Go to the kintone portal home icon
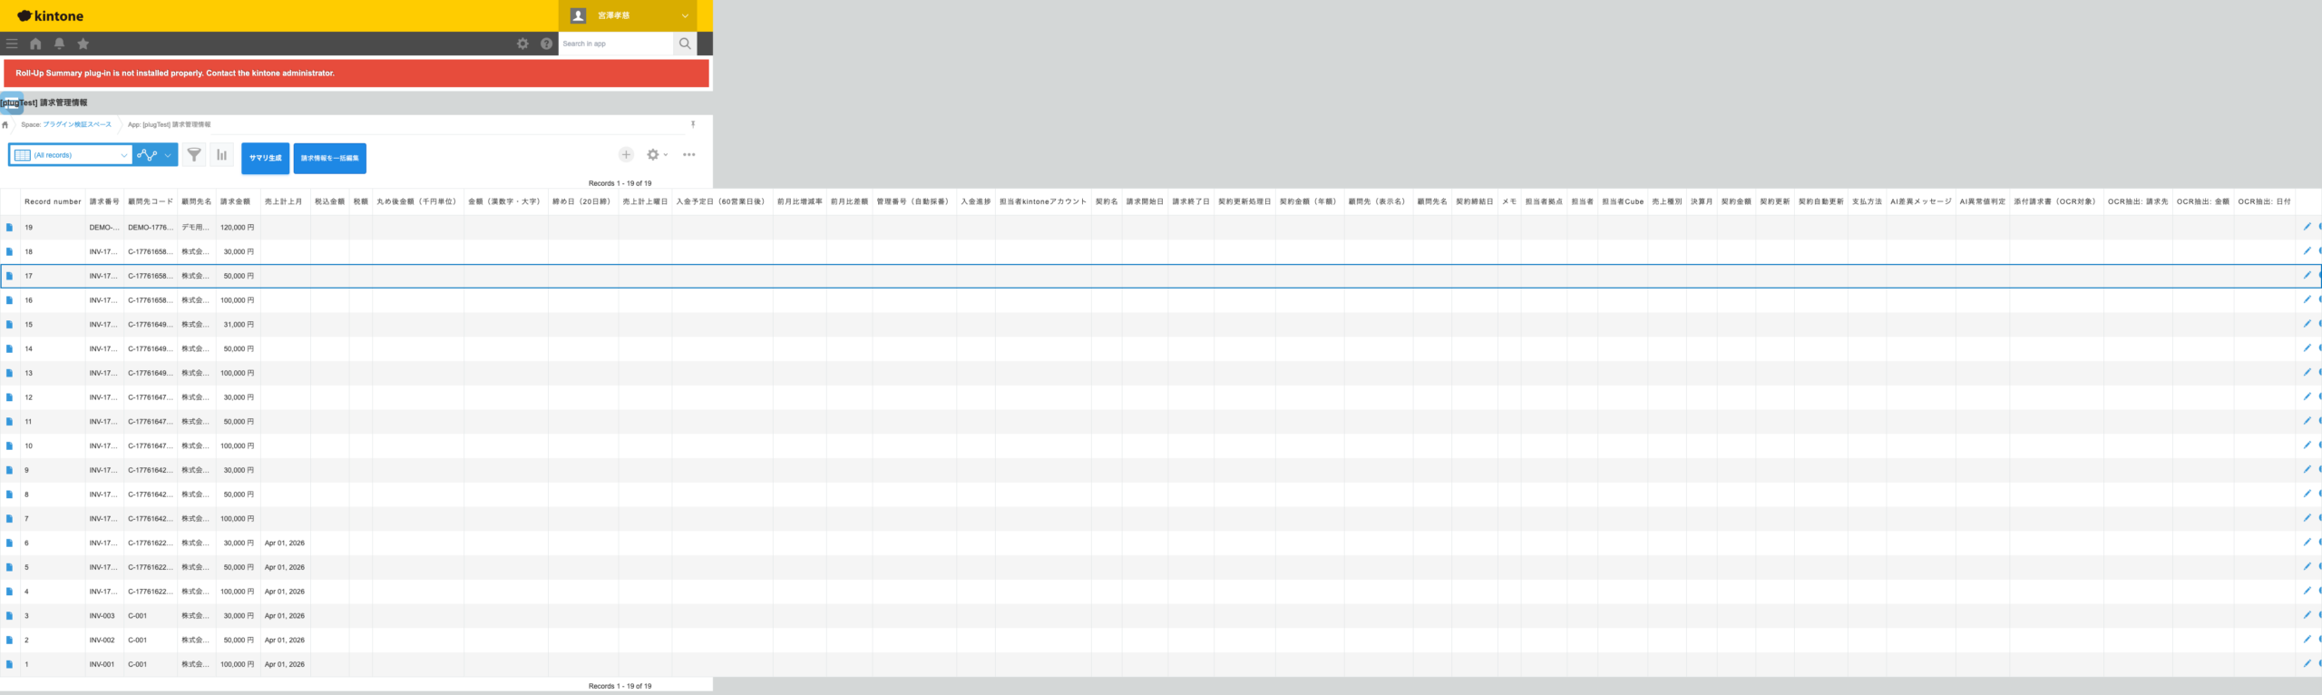2322x695 pixels. click(35, 44)
